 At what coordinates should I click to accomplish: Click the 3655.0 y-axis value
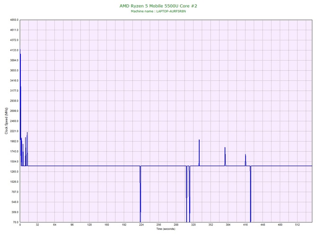click(x=14, y=70)
